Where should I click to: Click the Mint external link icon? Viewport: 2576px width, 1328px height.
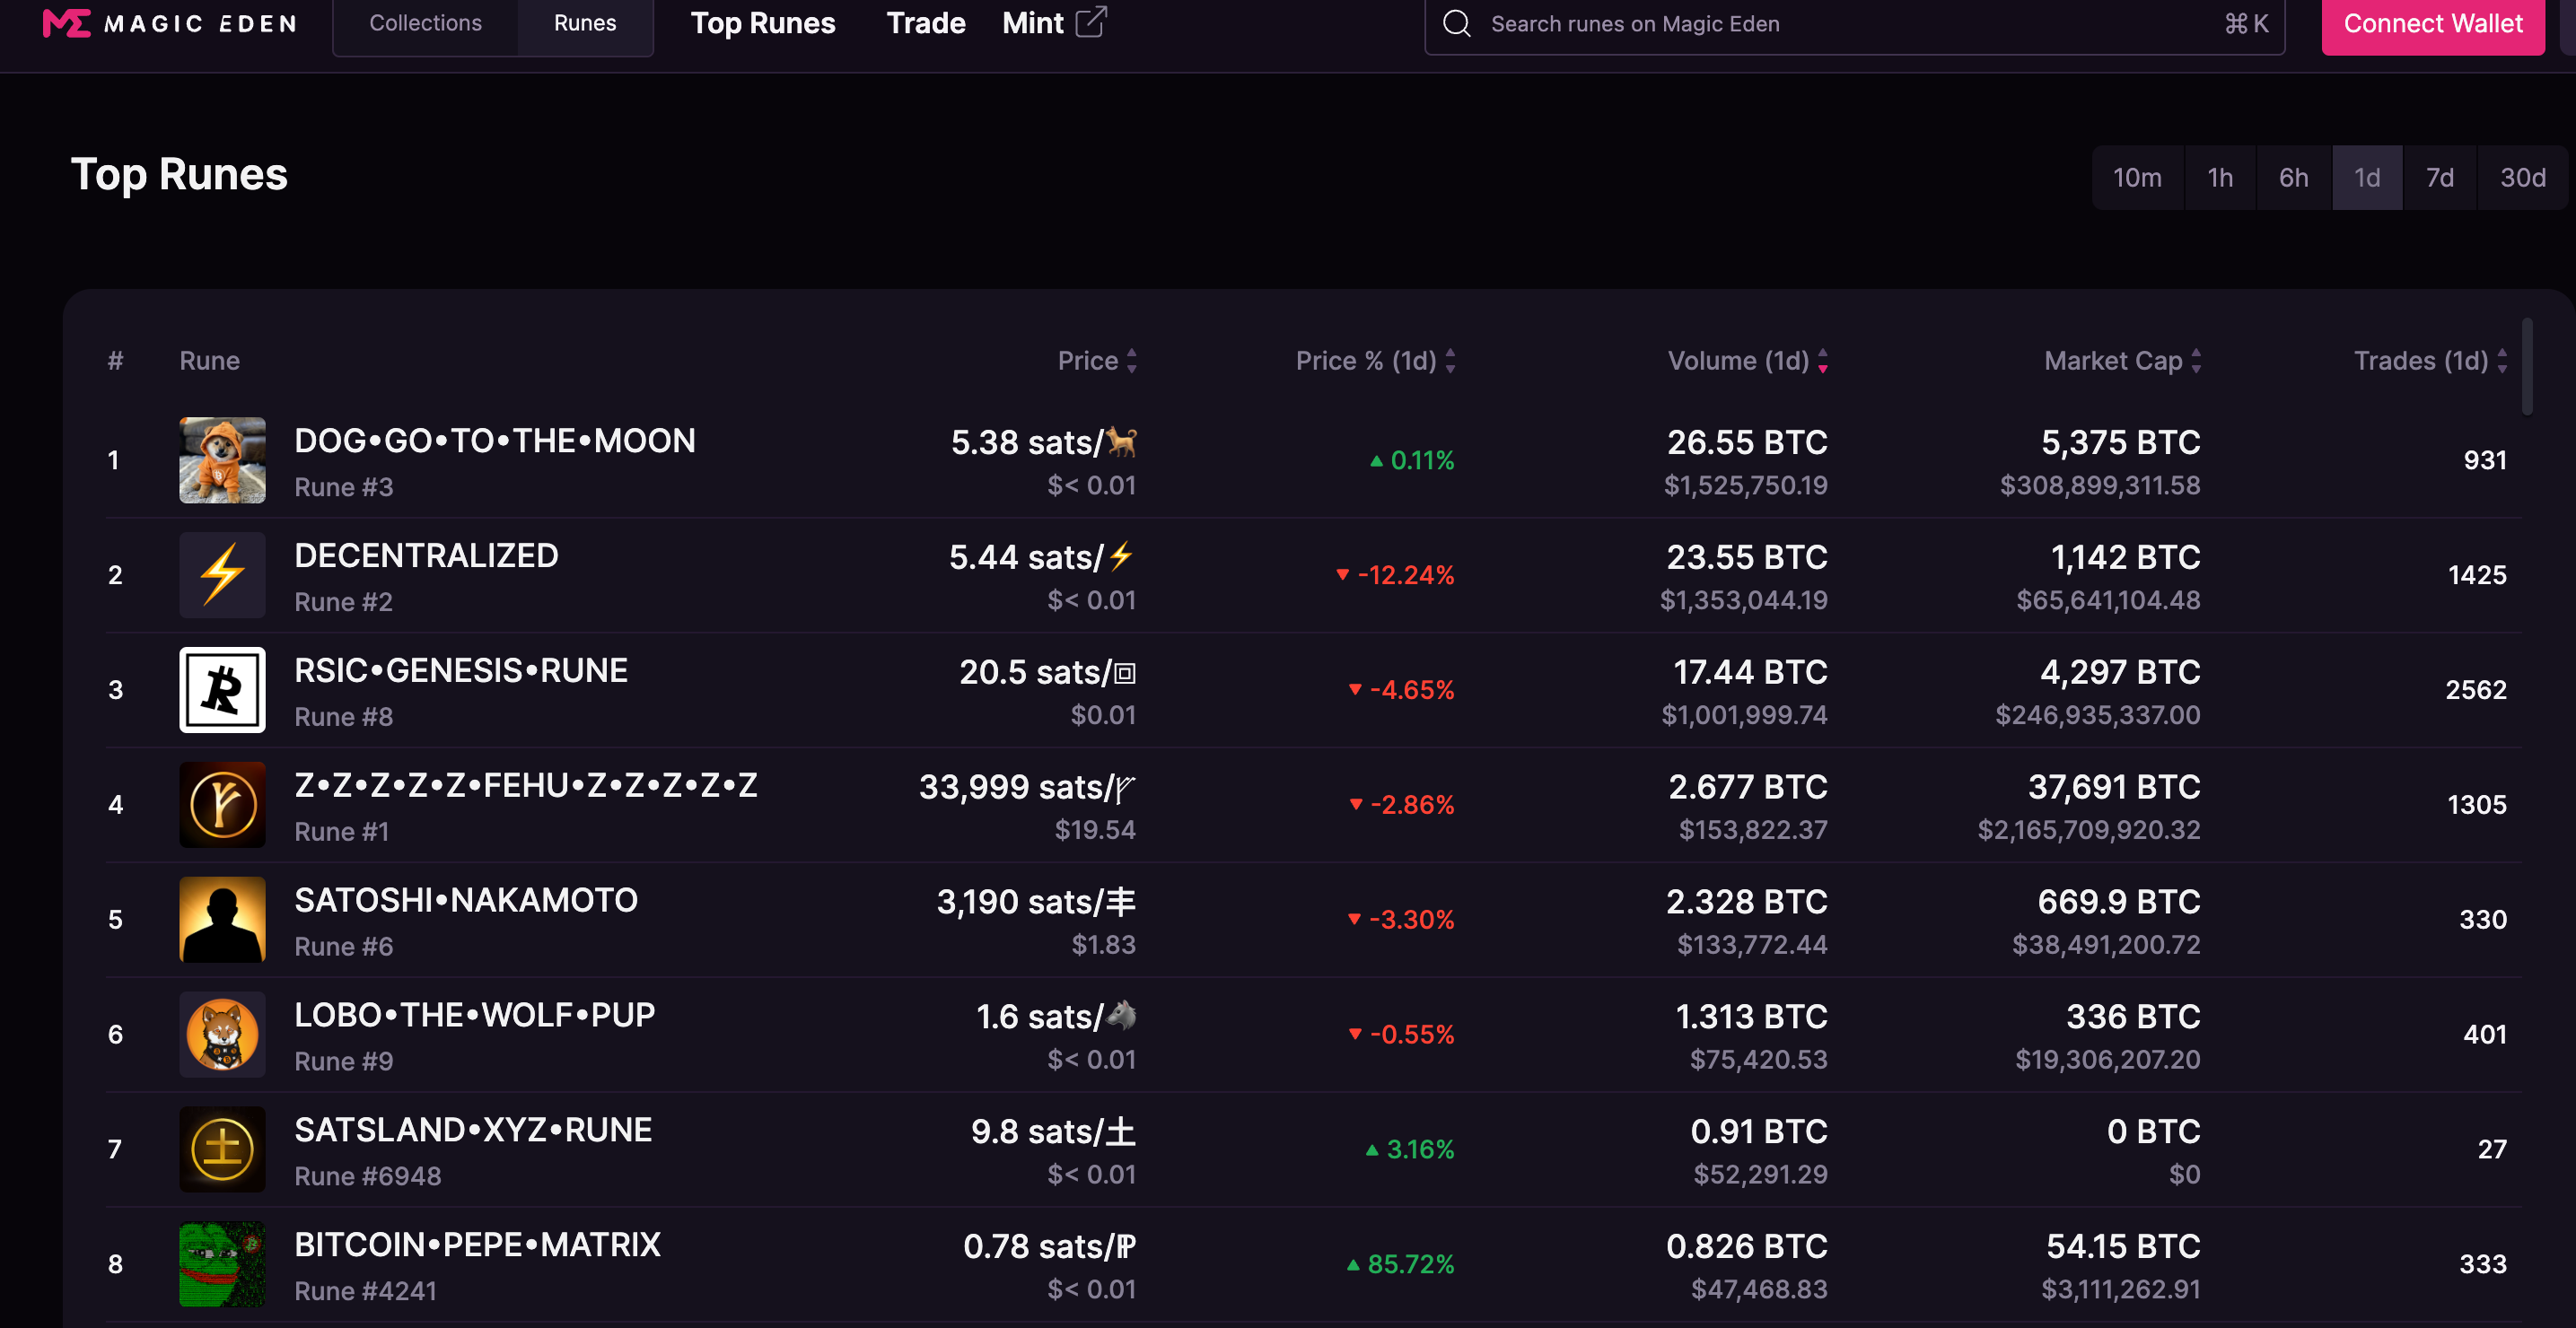point(1091,22)
